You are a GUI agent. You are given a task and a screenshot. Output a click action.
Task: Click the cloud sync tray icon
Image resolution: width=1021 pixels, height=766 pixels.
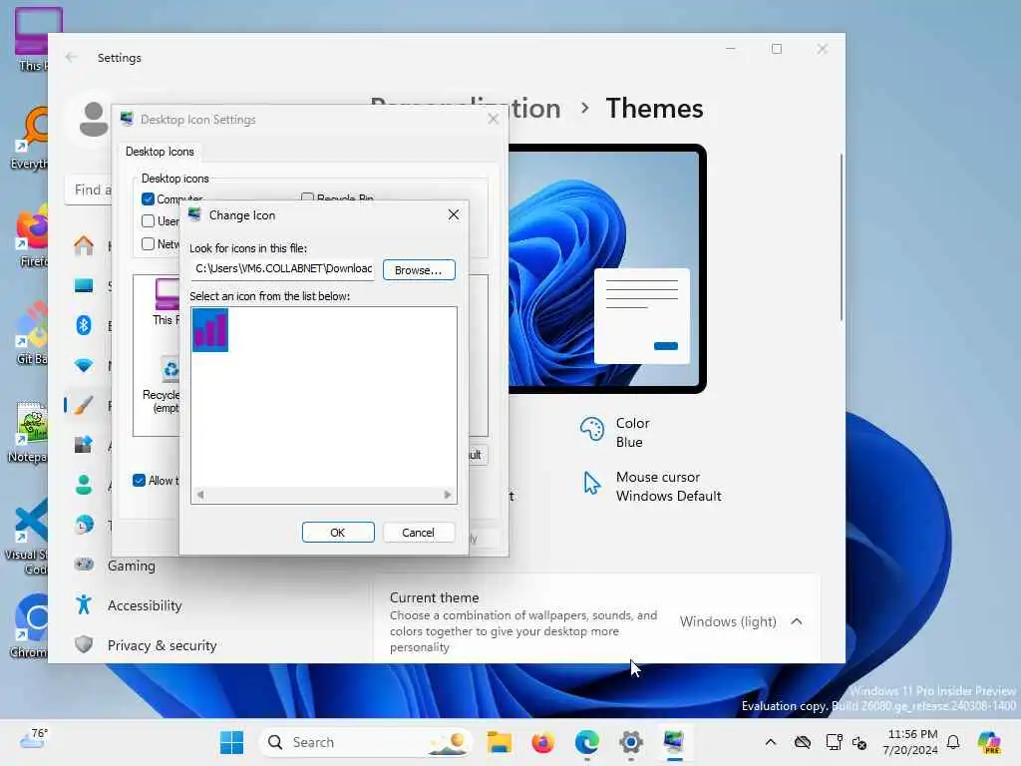tap(803, 742)
